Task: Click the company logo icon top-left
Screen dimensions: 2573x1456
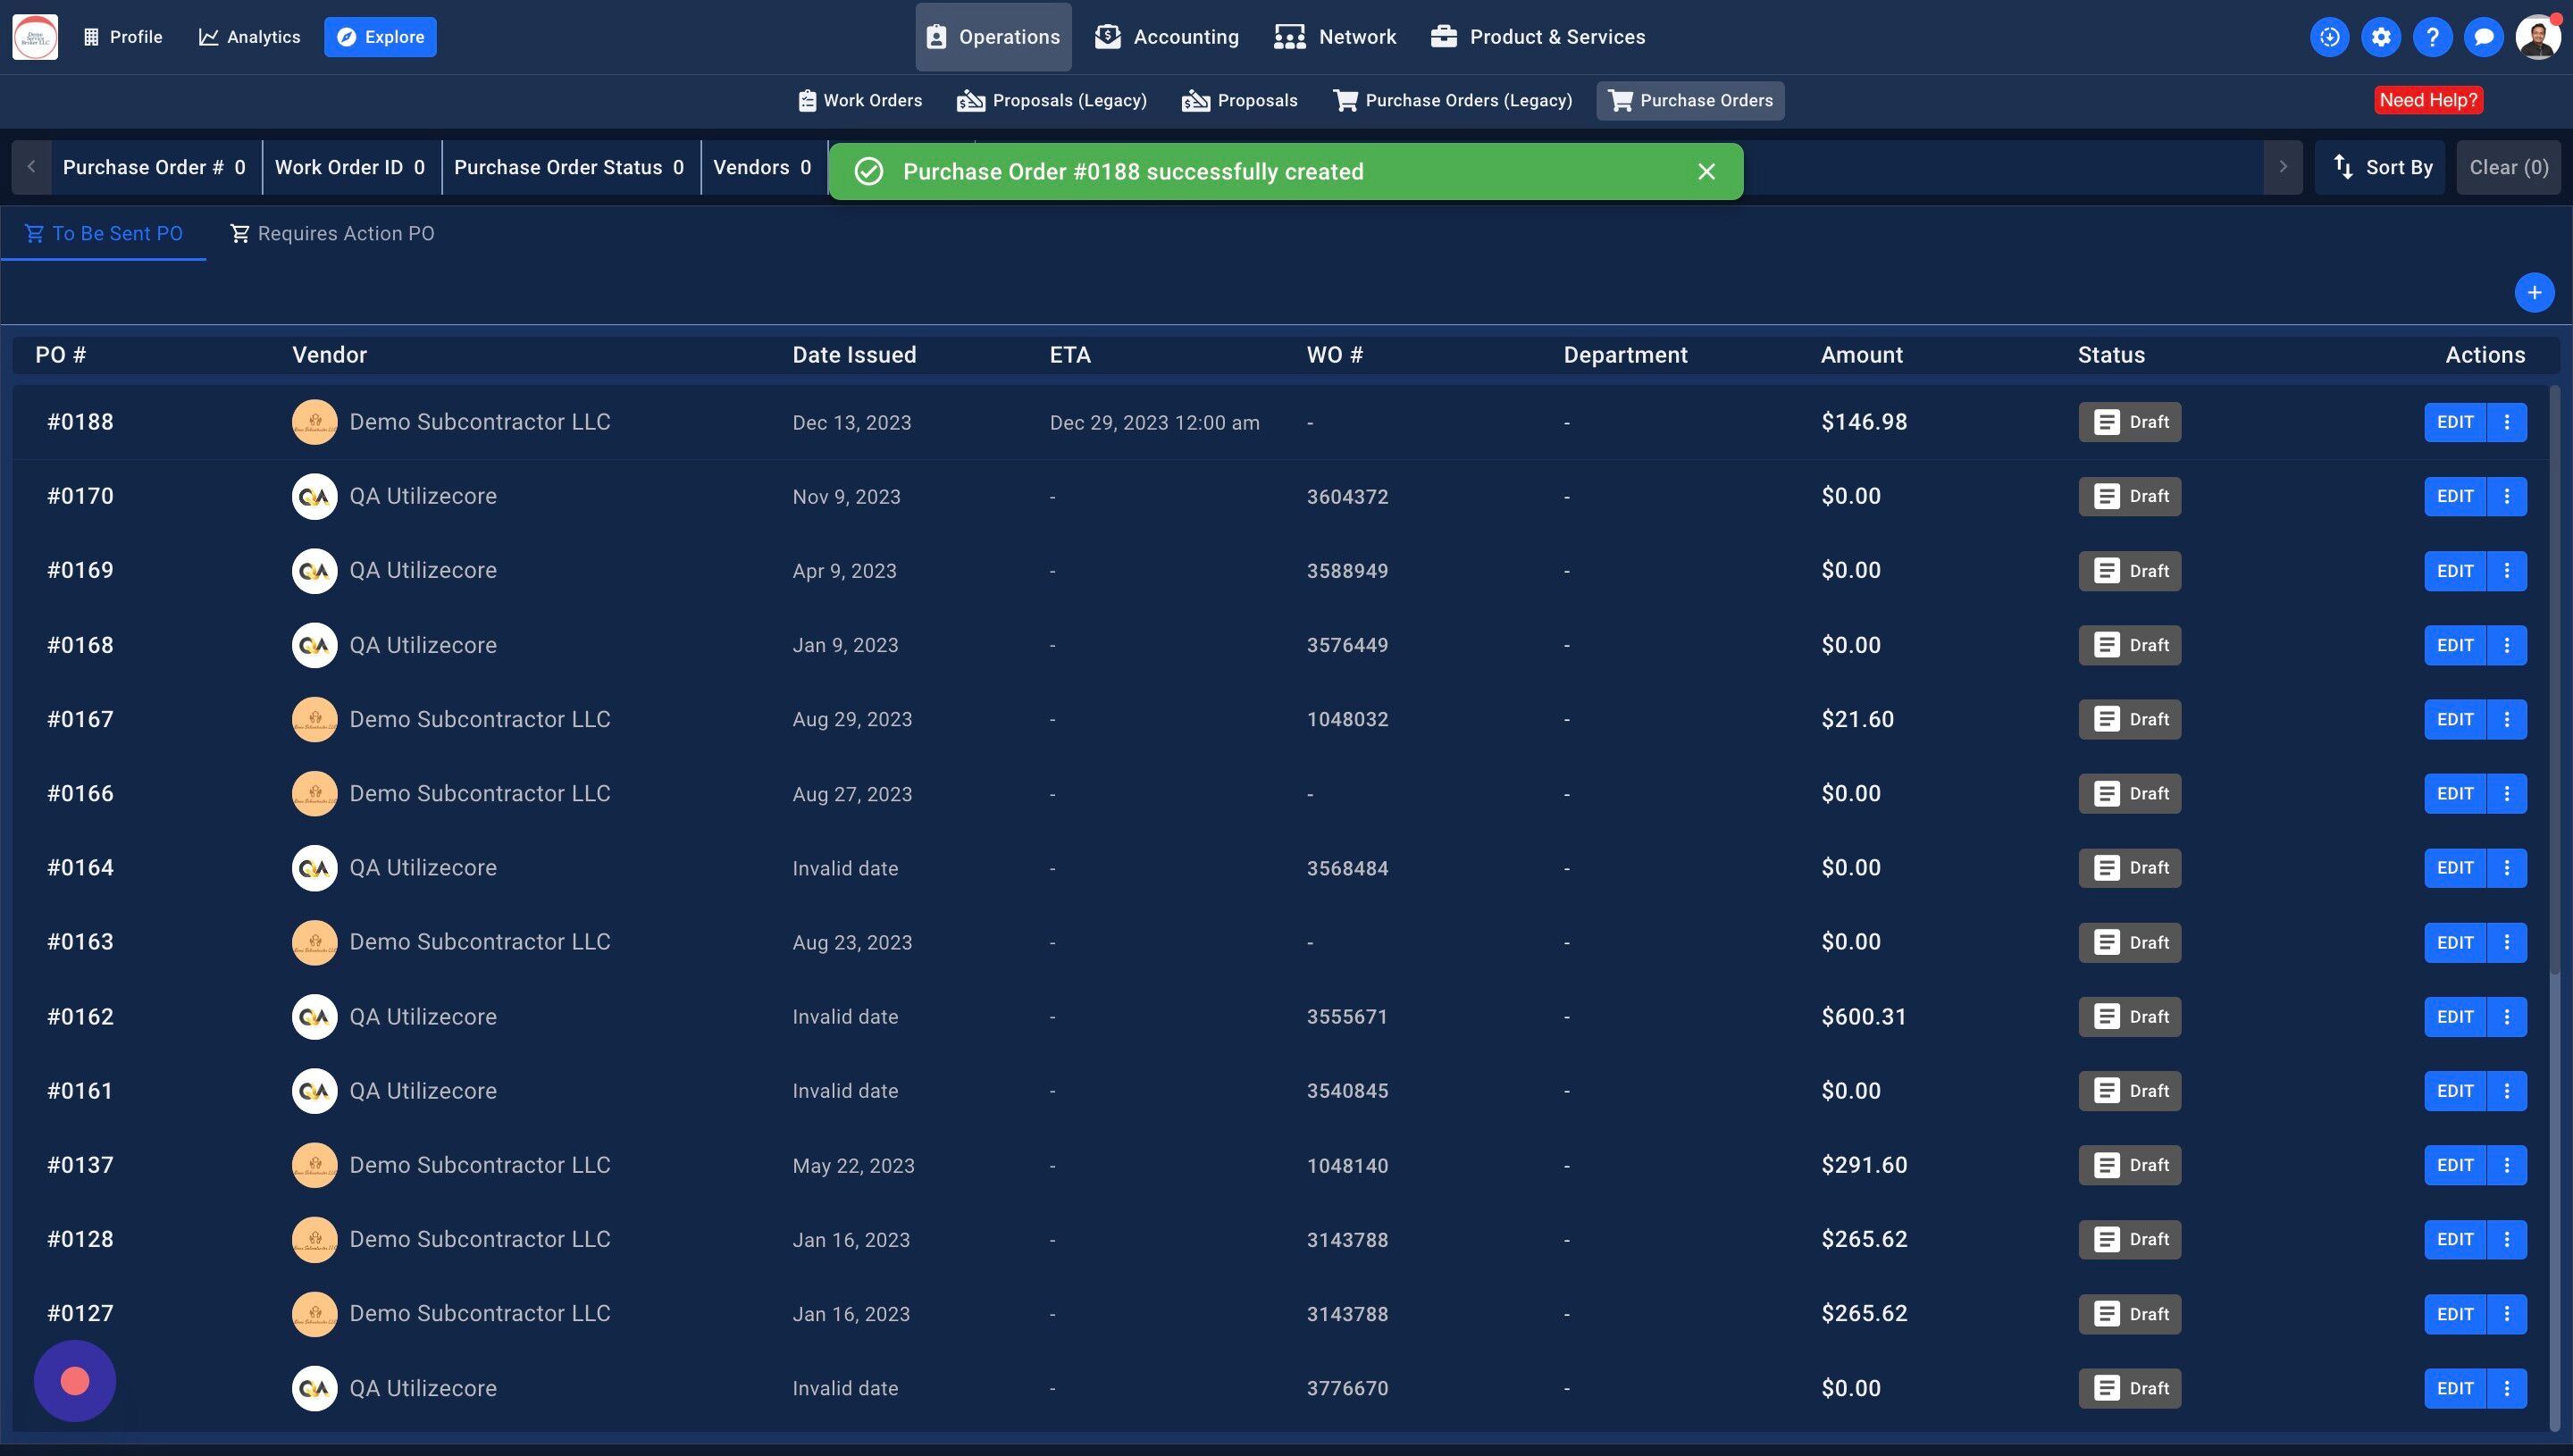Action: click(x=35, y=37)
